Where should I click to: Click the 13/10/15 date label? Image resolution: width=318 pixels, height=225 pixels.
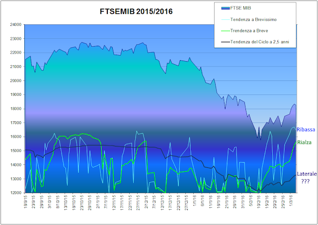coord(66,203)
